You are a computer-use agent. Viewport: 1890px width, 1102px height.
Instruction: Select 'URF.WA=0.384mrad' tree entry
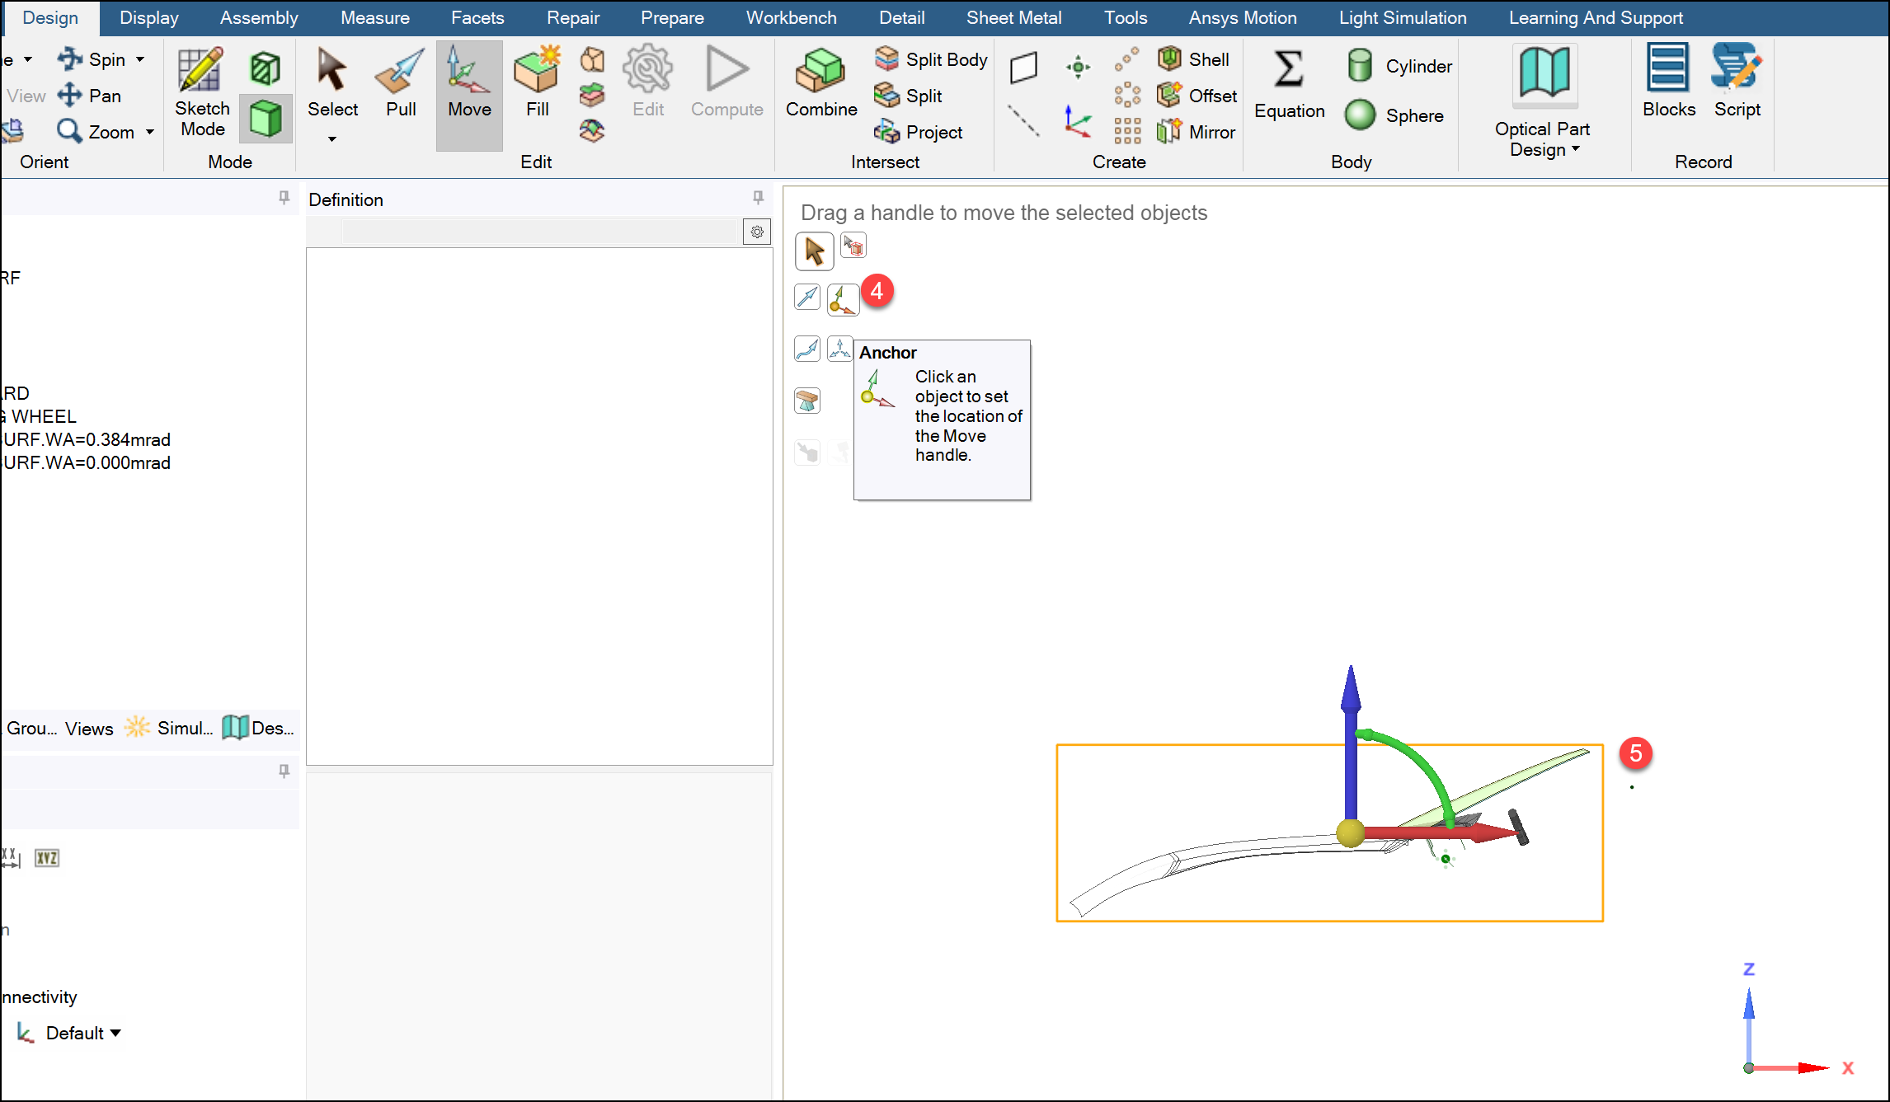(x=86, y=439)
